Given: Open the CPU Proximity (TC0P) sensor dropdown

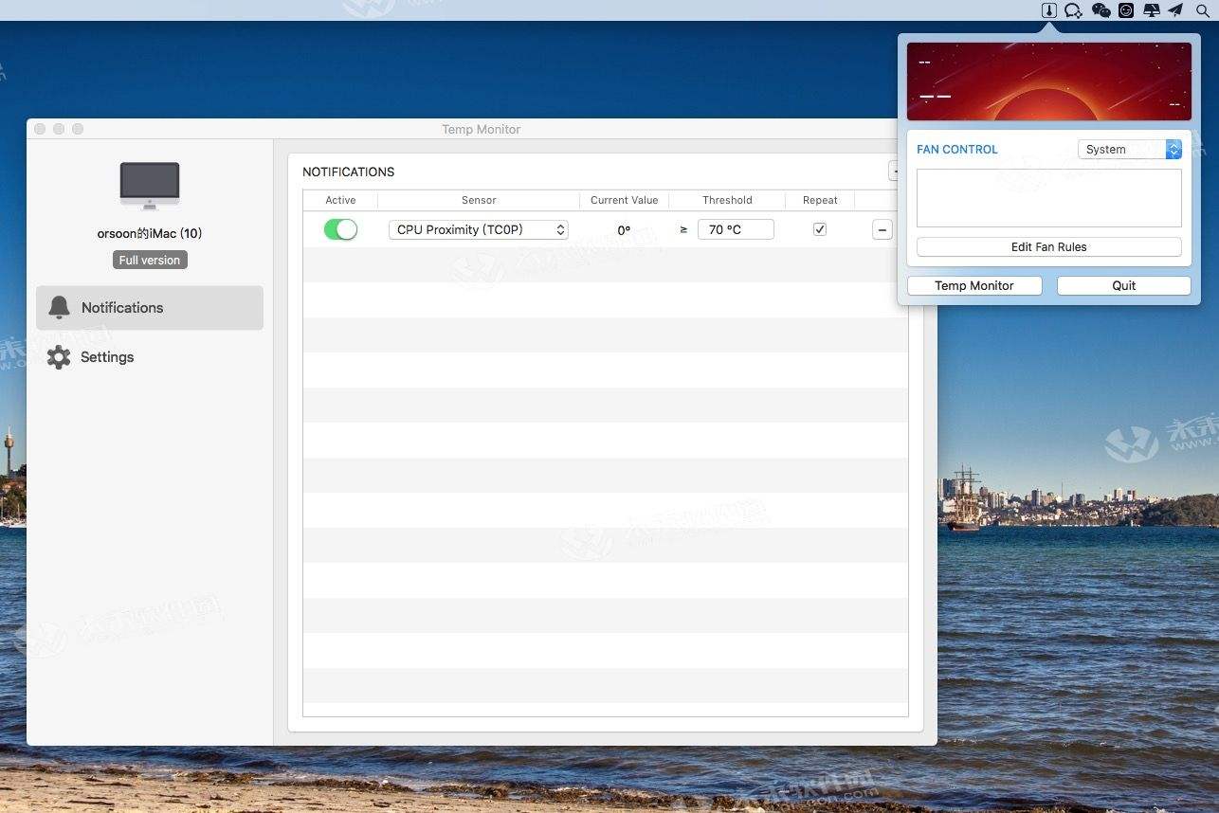Looking at the screenshot, I should pyautogui.click(x=479, y=229).
